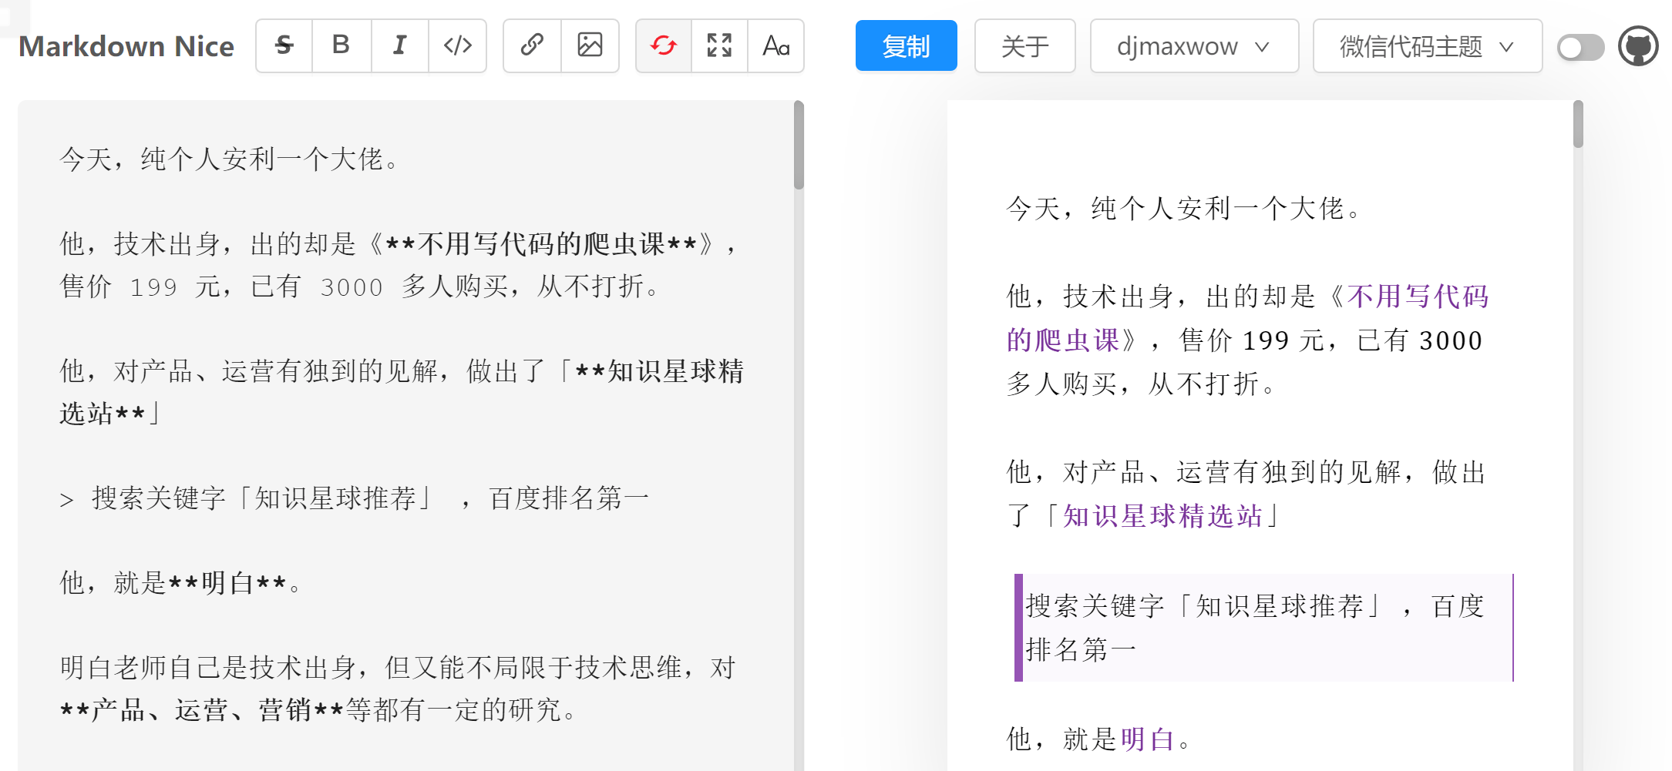Enter fullscreen editing mode

719,46
